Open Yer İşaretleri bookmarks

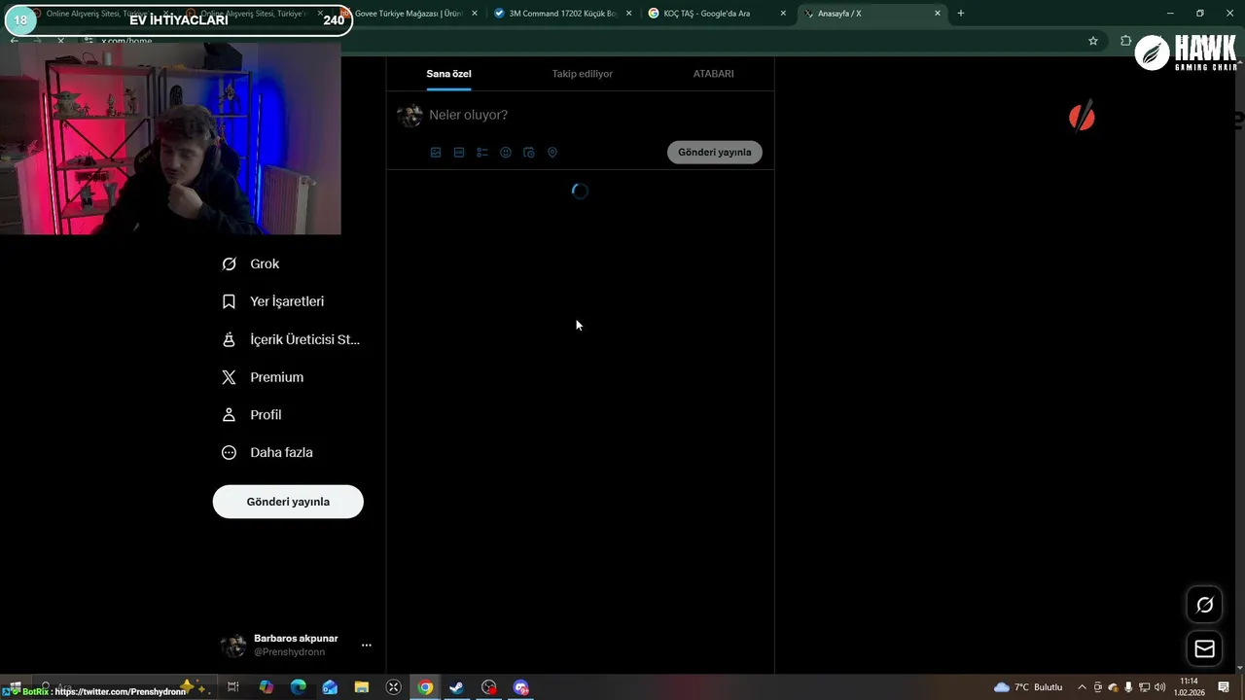pyautogui.click(x=273, y=301)
